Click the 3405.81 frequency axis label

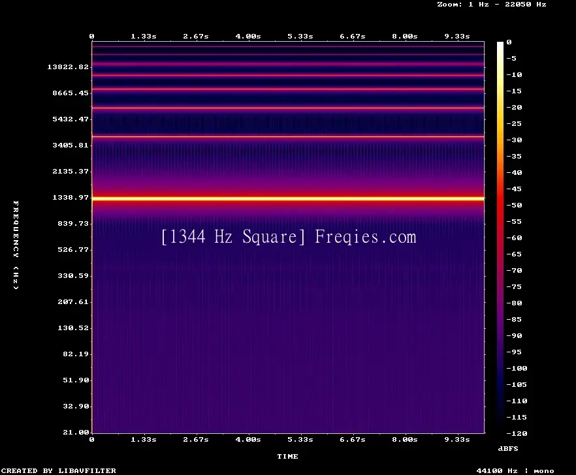point(71,145)
